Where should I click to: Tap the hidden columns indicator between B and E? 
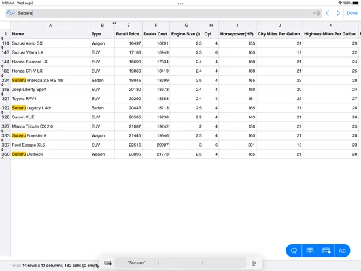(114, 23)
